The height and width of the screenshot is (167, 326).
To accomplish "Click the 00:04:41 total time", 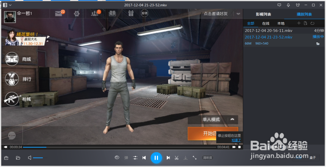I will pos(223,147).
